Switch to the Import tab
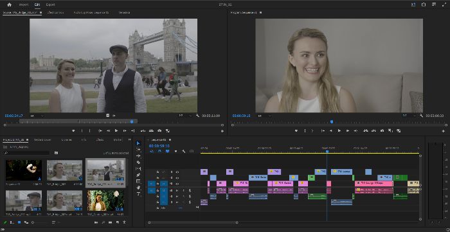 pyautogui.click(x=24, y=4)
